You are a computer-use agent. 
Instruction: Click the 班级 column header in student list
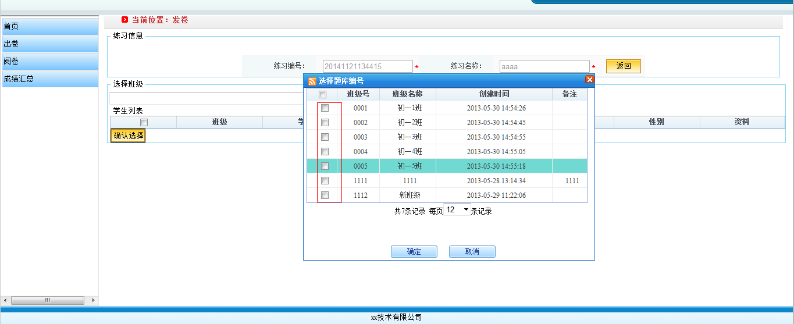coord(219,122)
